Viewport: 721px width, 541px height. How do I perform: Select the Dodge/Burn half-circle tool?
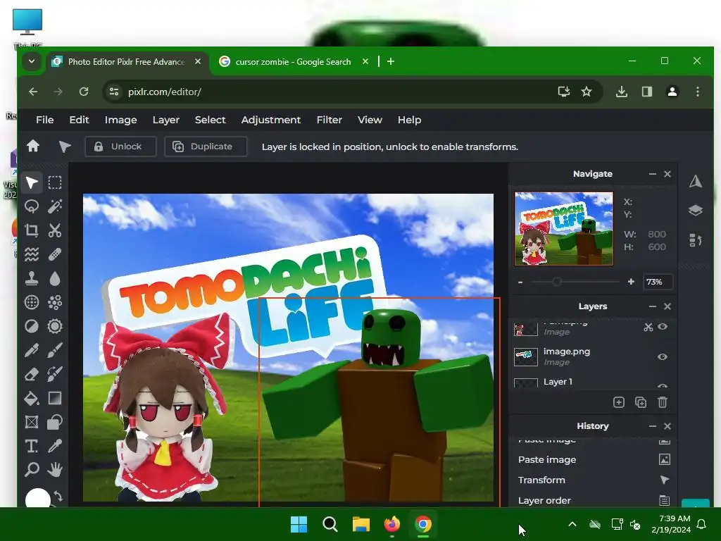pyautogui.click(x=31, y=326)
